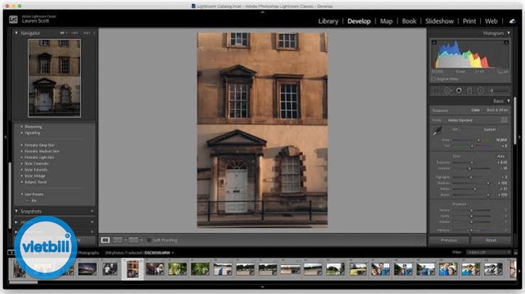Viewport: 525px width, 294px height.
Task: Open the Adobe Standard profile dropdown
Action: (460, 120)
